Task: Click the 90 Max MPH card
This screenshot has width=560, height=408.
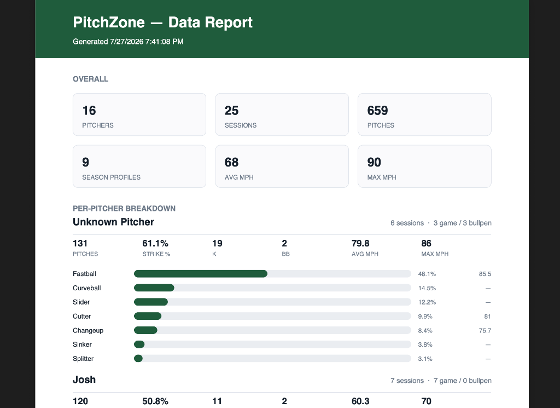Action: point(424,166)
